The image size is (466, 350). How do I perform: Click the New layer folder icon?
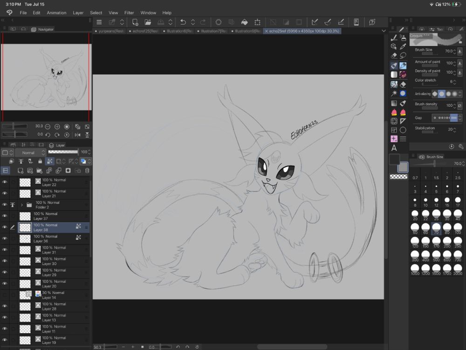[39, 170]
